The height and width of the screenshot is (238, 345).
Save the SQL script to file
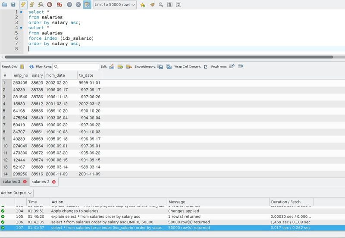click(x=13, y=4)
